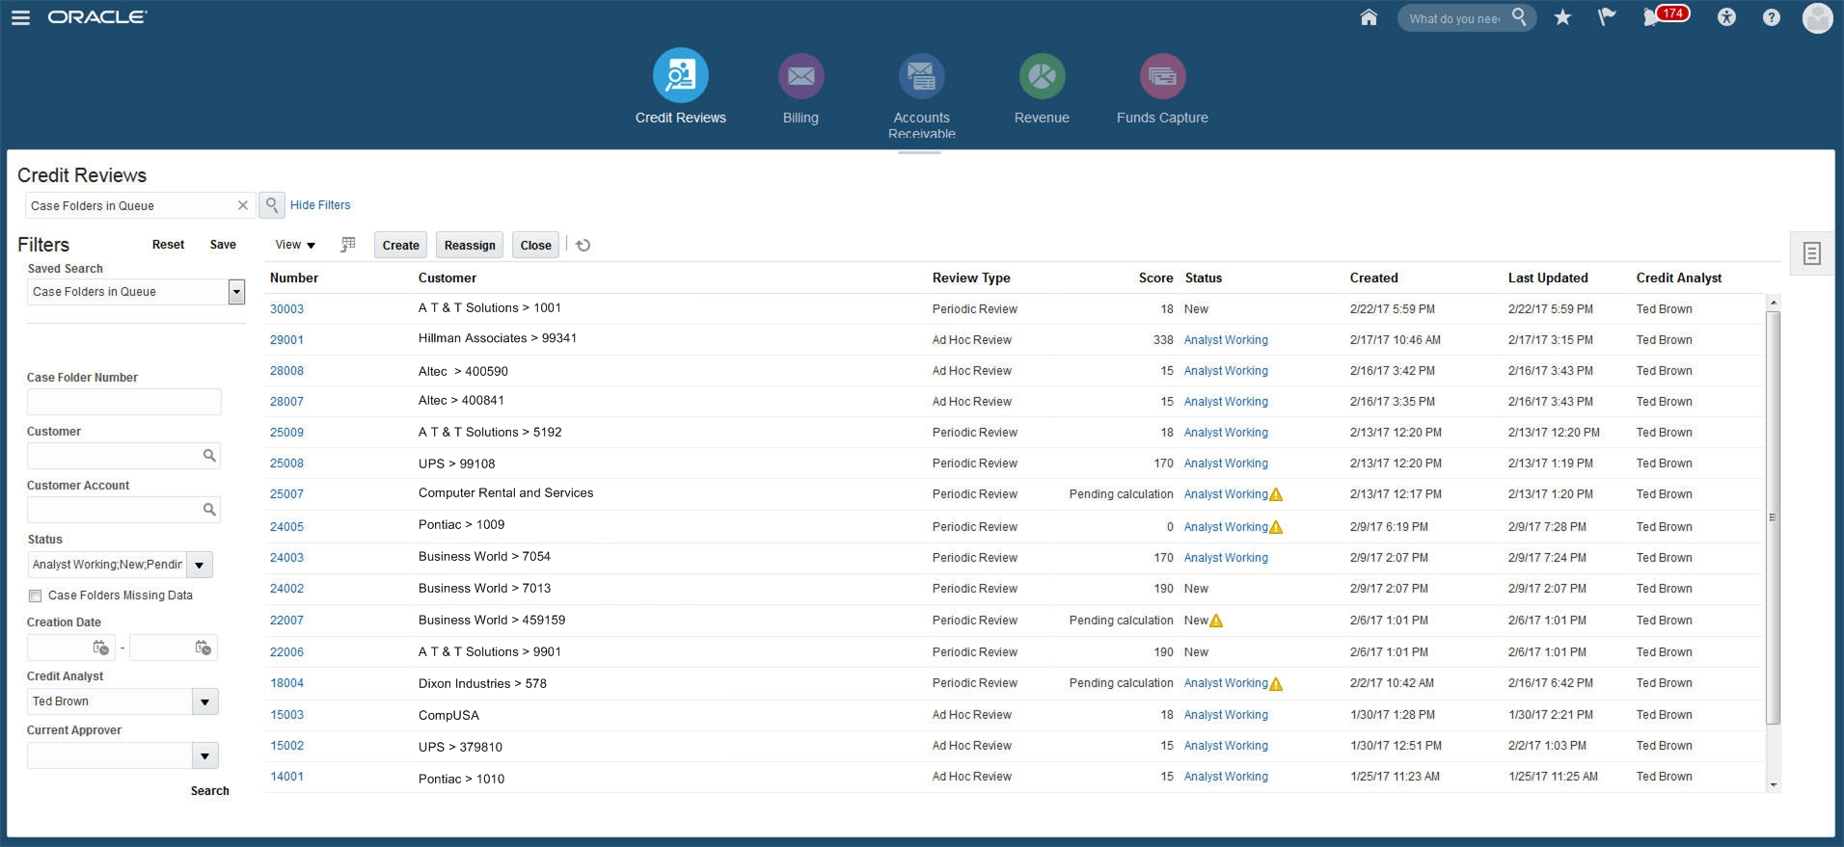Click the scrollbar down arrow of table
This screenshot has width=1844, height=847.
1773,785
